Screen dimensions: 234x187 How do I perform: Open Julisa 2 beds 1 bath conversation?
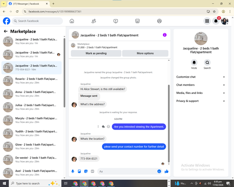click(31, 107)
